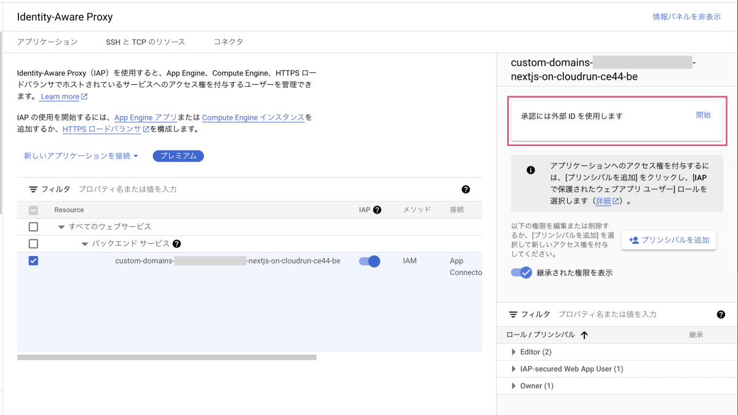Click help icon in permissions filter bar
This screenshot has width=738, height=415.
721,314
